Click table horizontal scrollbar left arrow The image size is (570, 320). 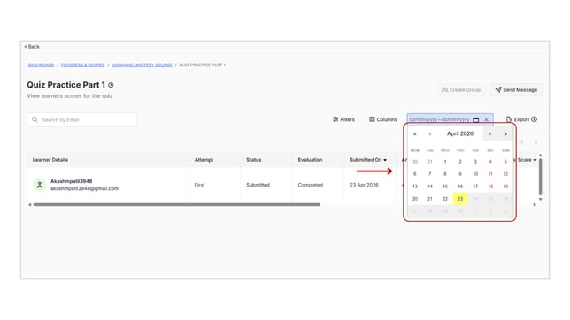[30, 205]
